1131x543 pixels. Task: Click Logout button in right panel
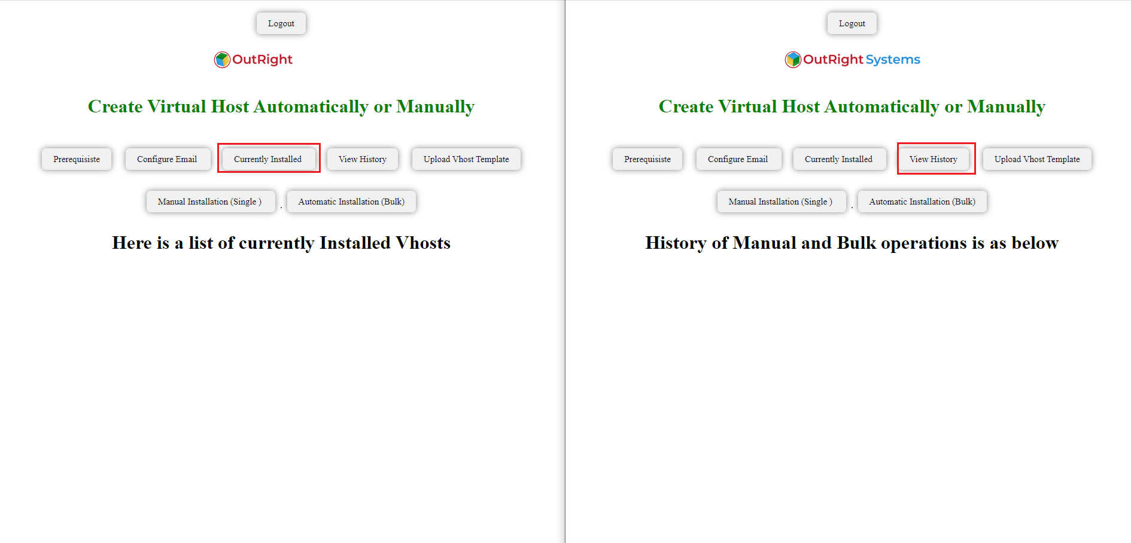coord(852,23)
